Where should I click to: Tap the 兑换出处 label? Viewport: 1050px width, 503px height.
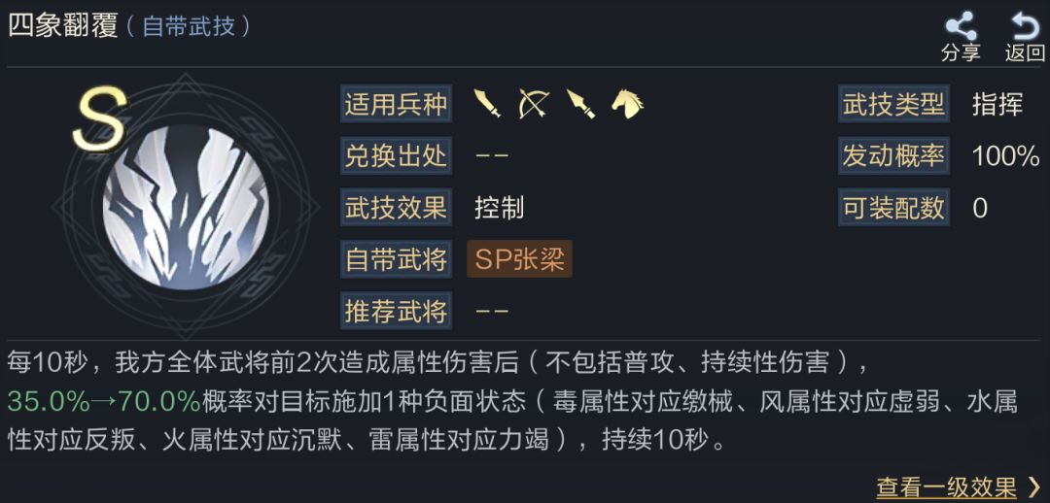click(395, 155)
